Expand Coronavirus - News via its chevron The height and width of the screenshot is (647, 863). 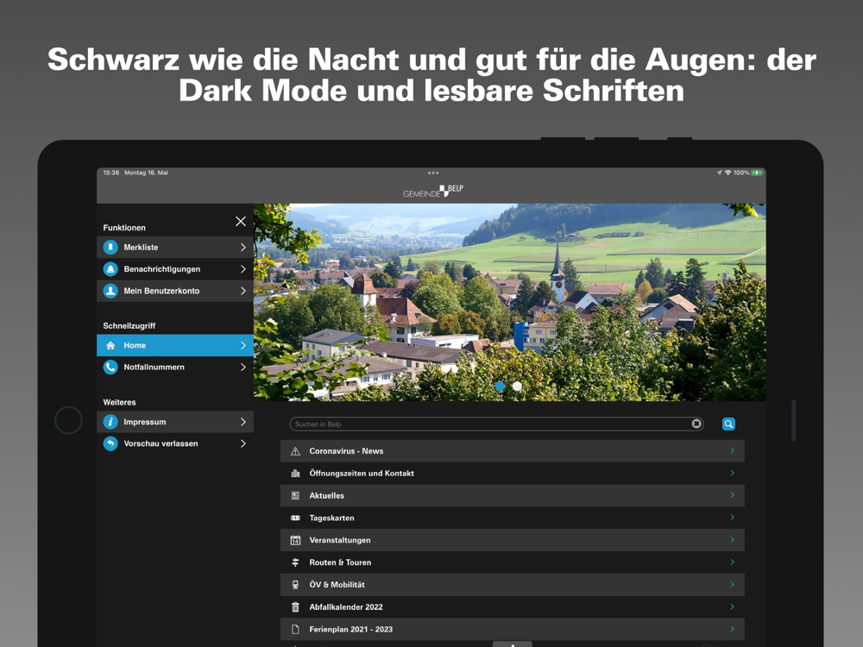(732, 450)
